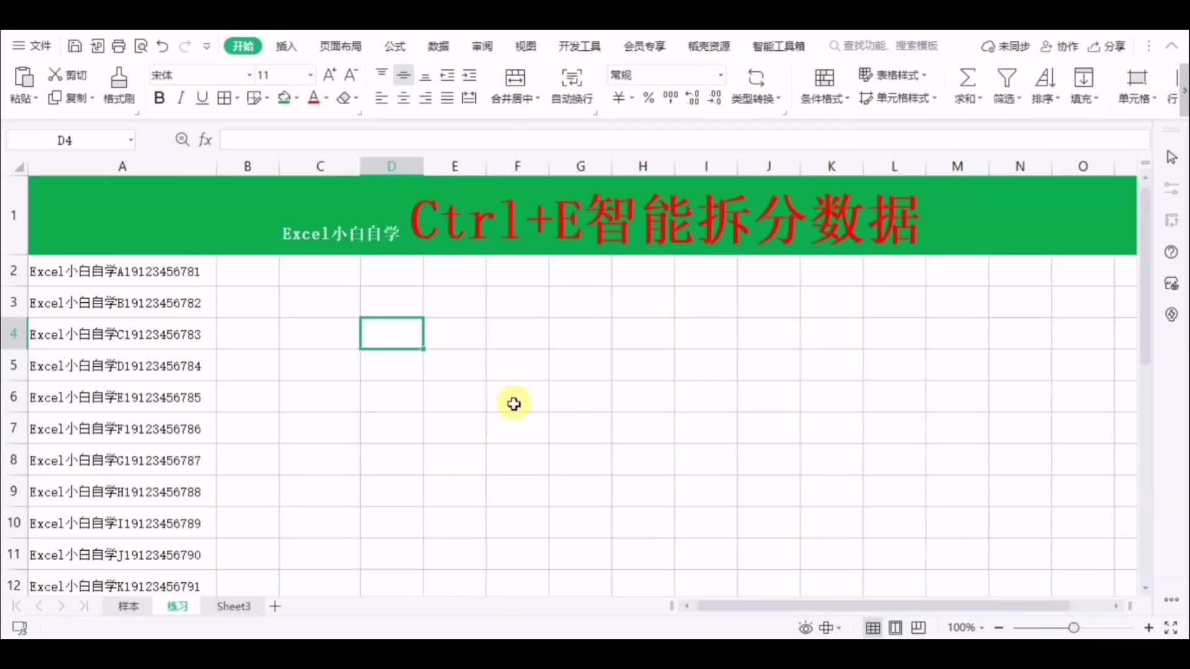Click the 格式刷 format painter
Image resolution: width=1190 pixels, height=669 pixels.
pyautogui.click(x=118, y=85)
